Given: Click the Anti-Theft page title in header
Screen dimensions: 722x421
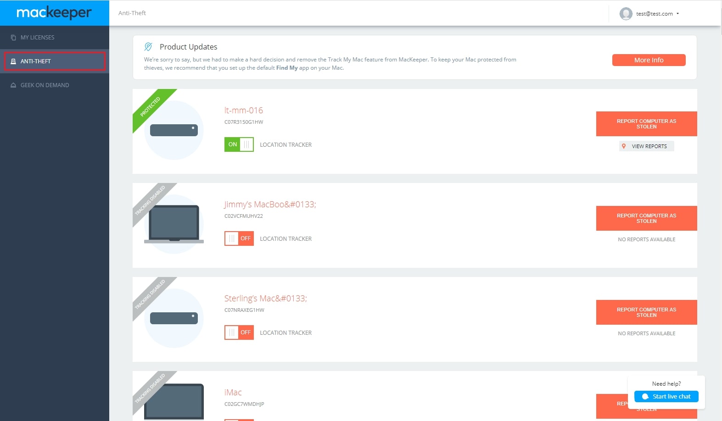Looking at the screenshot, I should tap(132, 13).
